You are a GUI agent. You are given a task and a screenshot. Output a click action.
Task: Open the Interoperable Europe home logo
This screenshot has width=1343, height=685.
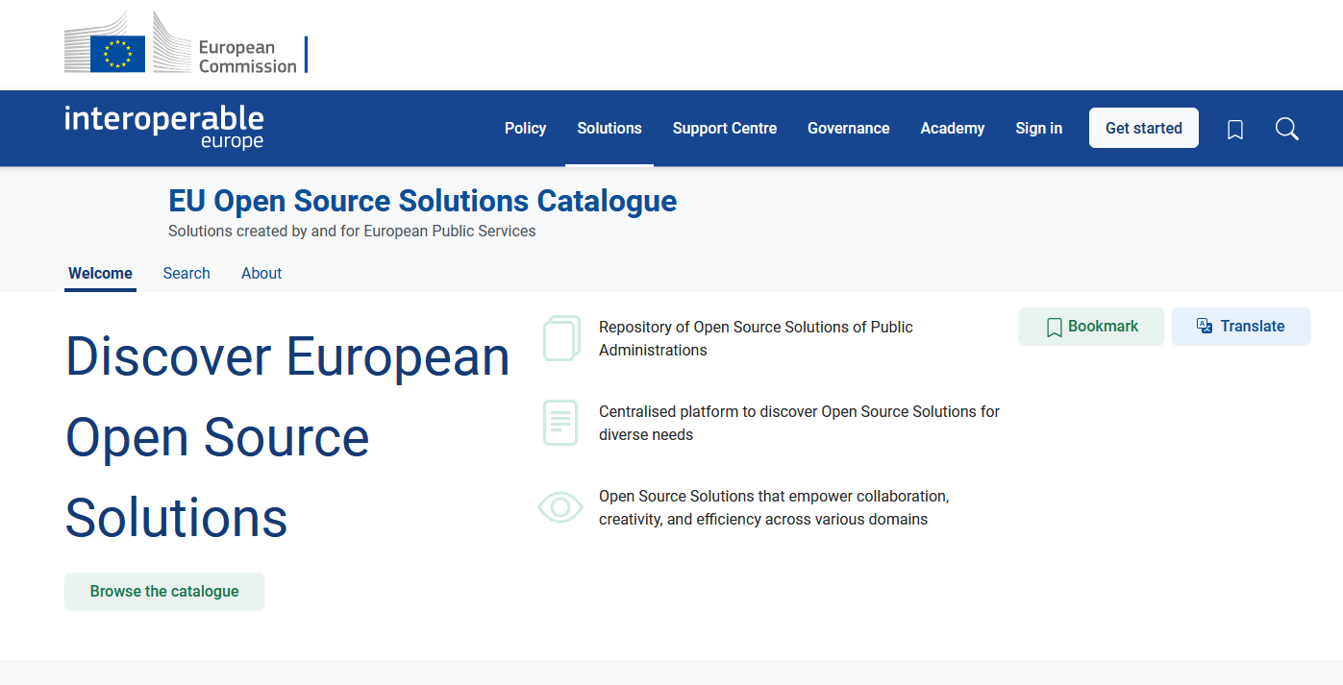pyautogui.click(x=164, y=127)
